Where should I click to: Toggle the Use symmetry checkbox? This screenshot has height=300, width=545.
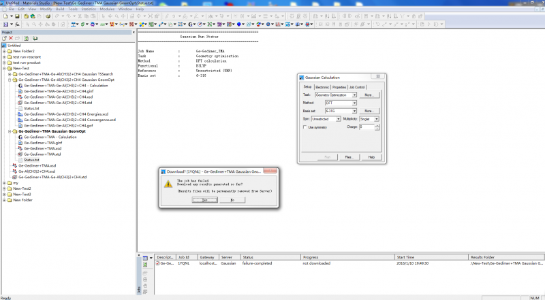305,127
